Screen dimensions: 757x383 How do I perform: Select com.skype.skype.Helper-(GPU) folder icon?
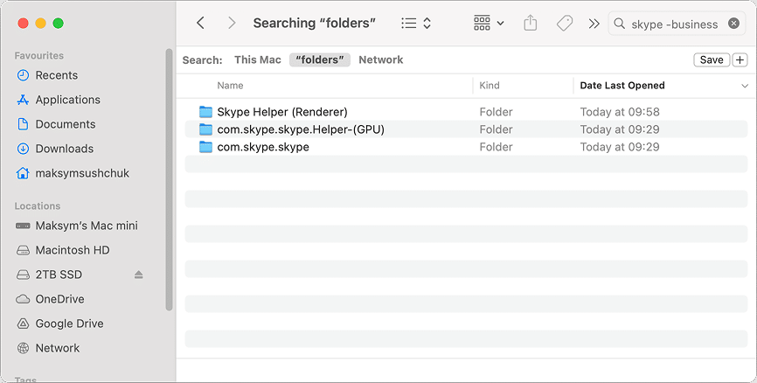205,129
